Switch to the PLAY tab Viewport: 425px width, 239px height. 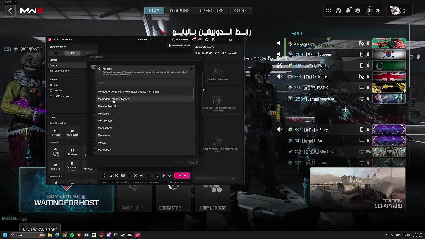pos(154,11)
